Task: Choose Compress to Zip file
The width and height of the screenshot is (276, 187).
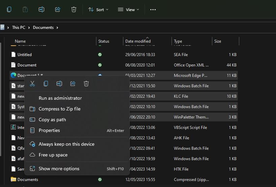Action: pyautogui.click(x=59, y=109)
